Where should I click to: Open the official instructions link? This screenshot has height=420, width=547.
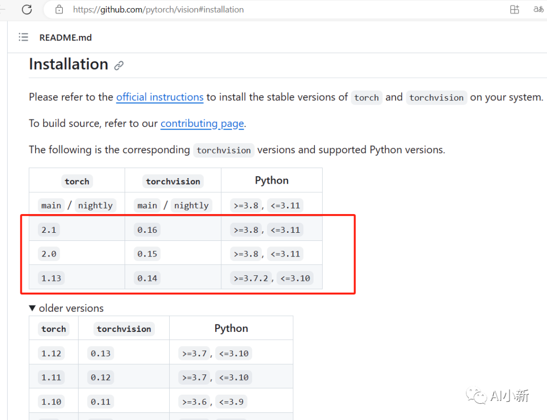click(160, 97)
